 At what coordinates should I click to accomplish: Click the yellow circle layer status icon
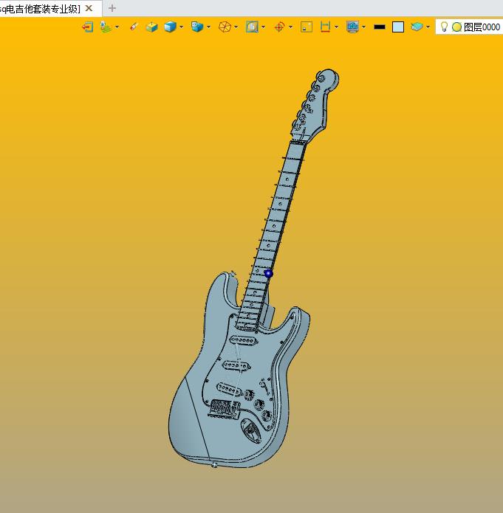456,27
